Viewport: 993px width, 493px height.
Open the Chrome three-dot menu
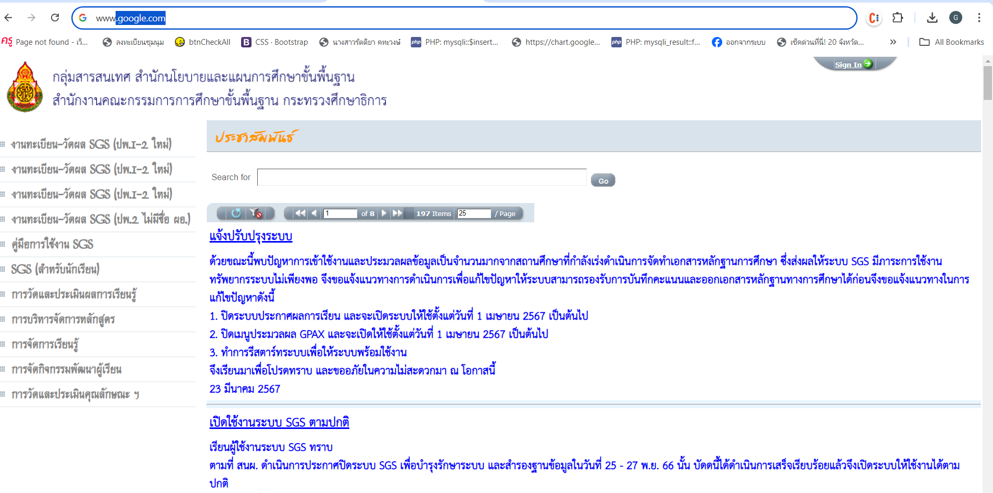click(x=979, y=18)
